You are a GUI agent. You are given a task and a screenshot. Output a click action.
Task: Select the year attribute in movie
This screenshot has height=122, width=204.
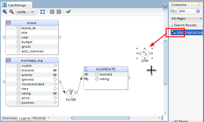32,37
